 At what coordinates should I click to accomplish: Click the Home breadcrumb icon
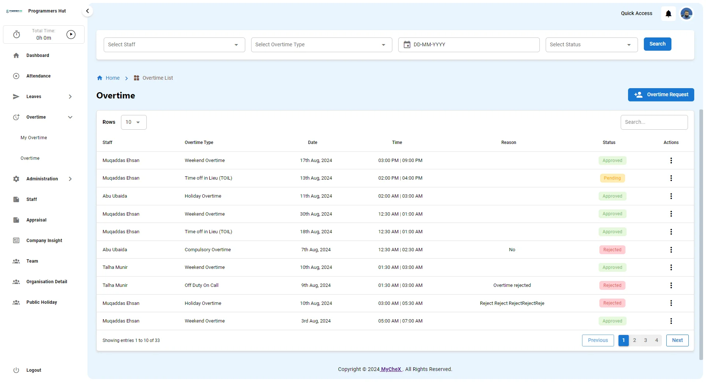[x=100, y=78]
